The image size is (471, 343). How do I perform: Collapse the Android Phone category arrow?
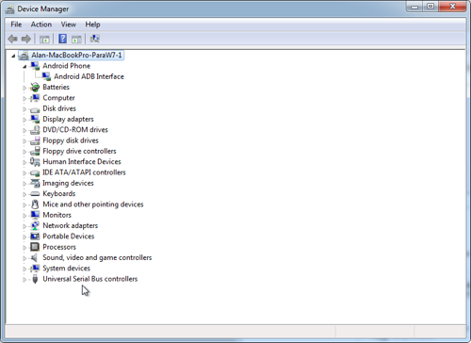click(24, 67)
